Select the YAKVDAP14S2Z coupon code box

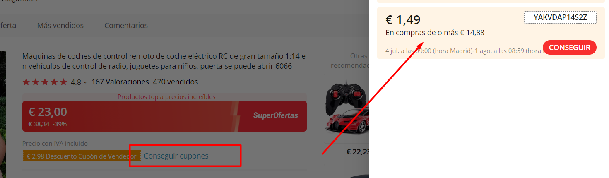click(561, 17)
